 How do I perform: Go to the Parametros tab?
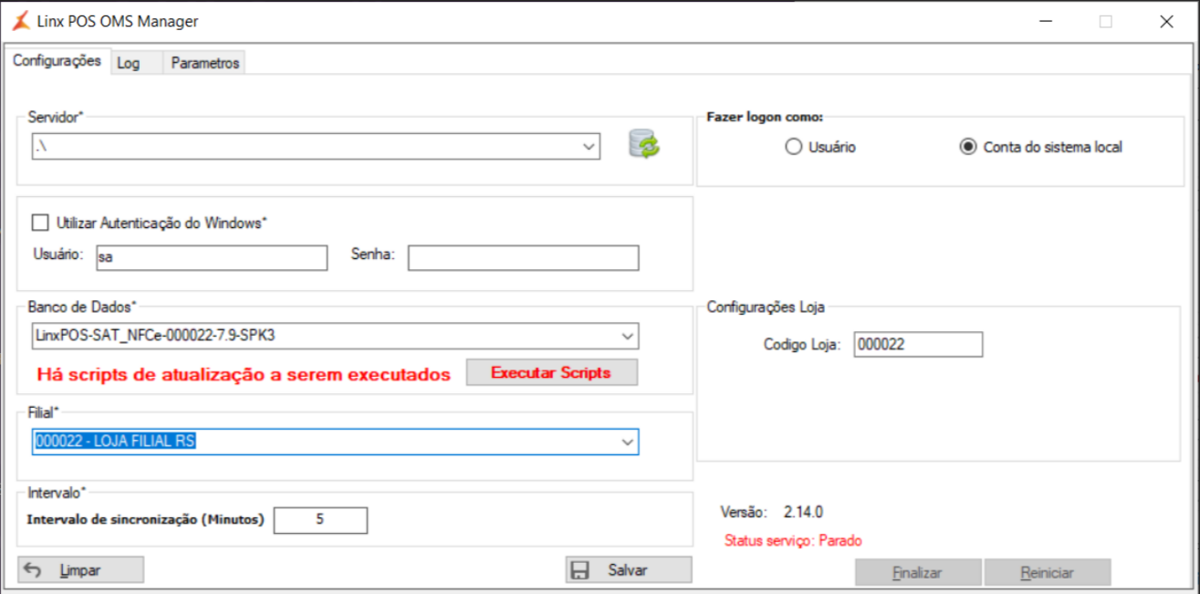[205, 63]
